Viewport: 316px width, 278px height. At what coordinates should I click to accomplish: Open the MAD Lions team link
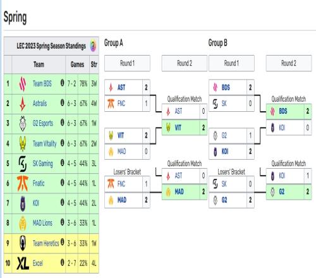(42, 223)
